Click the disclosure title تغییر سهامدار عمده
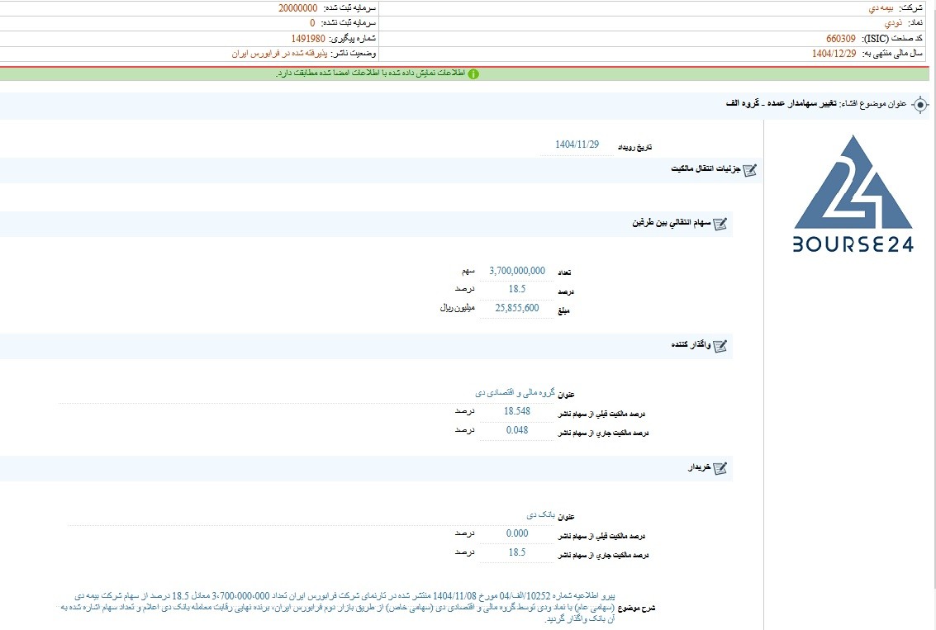This screenshot has width=936, height=630. tap(801, 104)
